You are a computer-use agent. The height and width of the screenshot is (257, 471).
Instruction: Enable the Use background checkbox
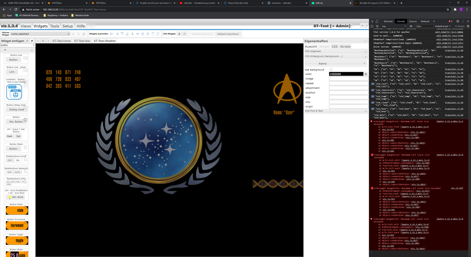pyautogui.click(x=331, y=70)
